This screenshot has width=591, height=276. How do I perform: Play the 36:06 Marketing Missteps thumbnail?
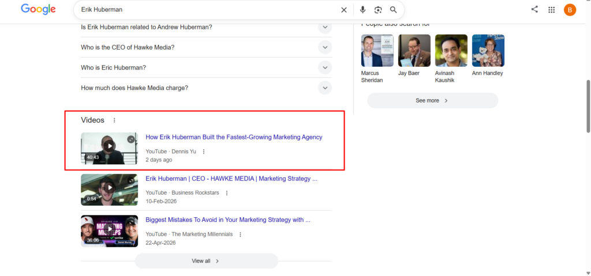click(x=109, y=231)
